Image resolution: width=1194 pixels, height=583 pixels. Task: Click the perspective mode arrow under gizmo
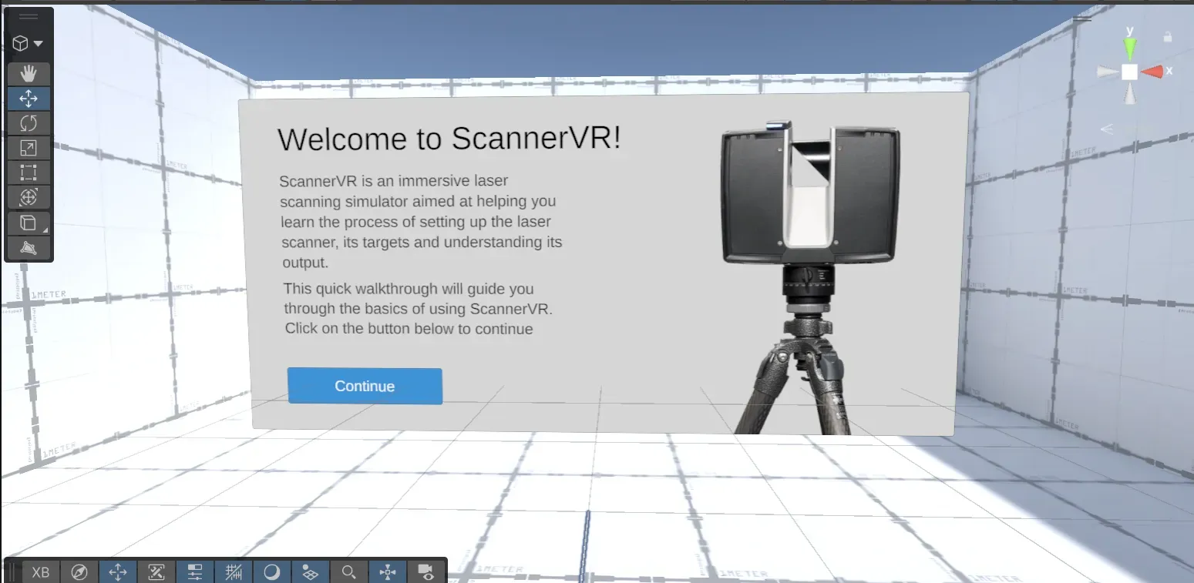click(x=1107, y=129)
